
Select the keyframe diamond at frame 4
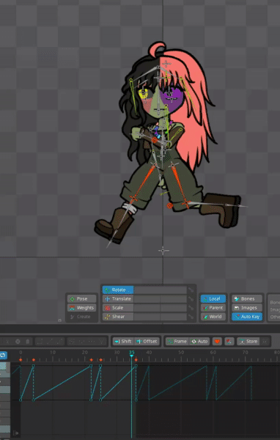34,359
